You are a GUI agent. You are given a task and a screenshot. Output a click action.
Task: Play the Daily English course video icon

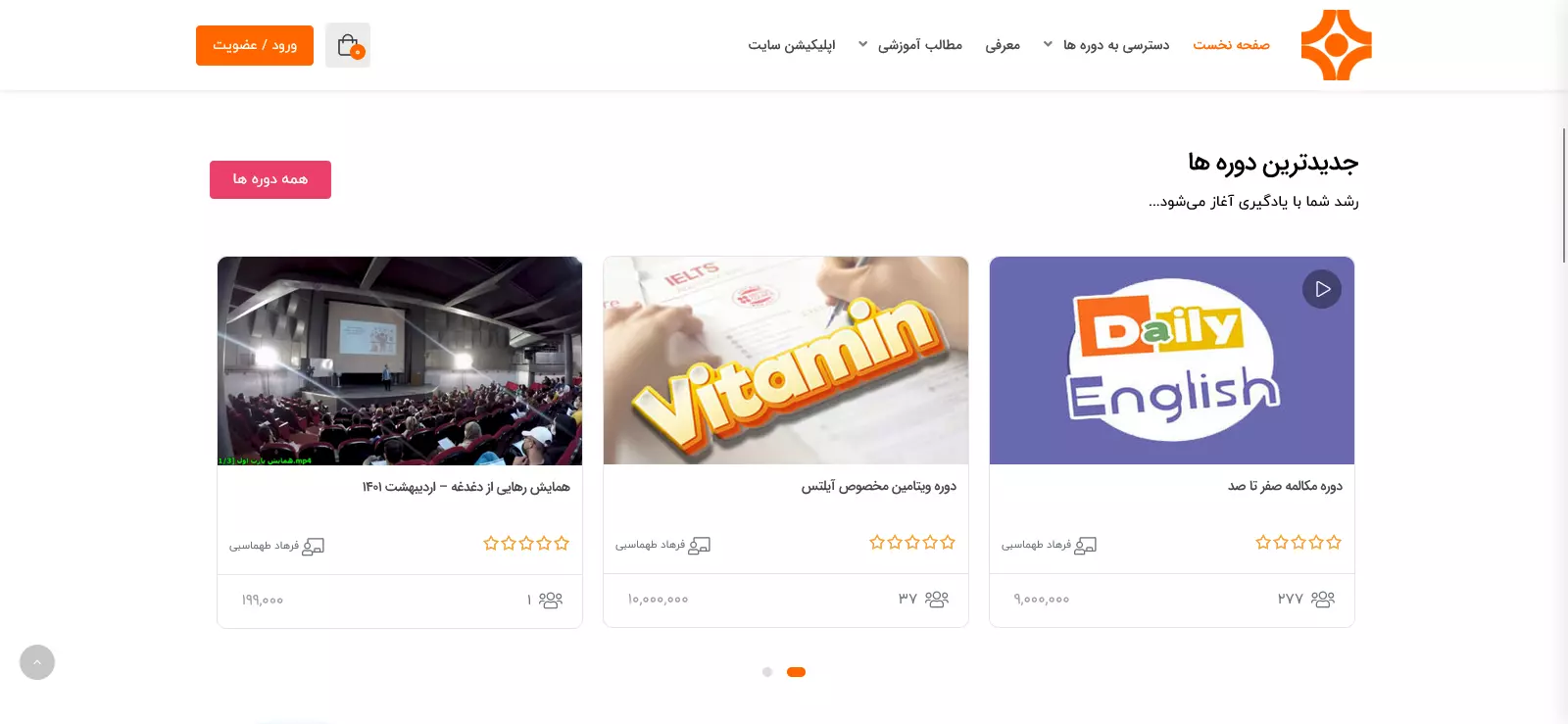click(x=1322, y=289)
